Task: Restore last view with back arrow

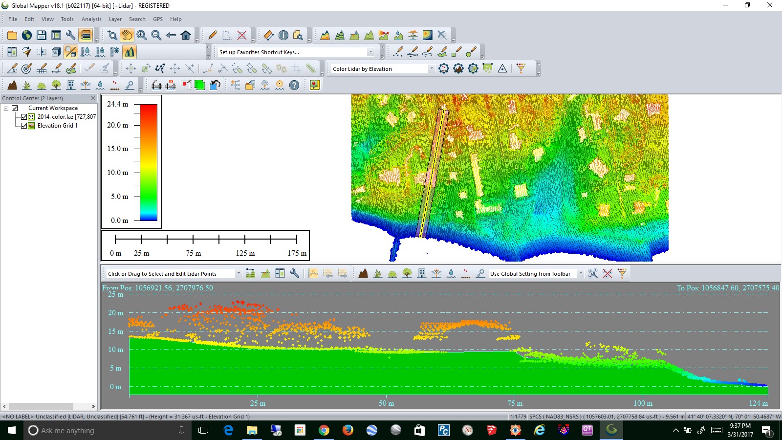Action: pyautogui.click(x=171, y=35)
